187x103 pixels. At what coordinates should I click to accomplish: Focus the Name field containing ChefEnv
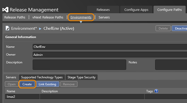click(110, 47)
